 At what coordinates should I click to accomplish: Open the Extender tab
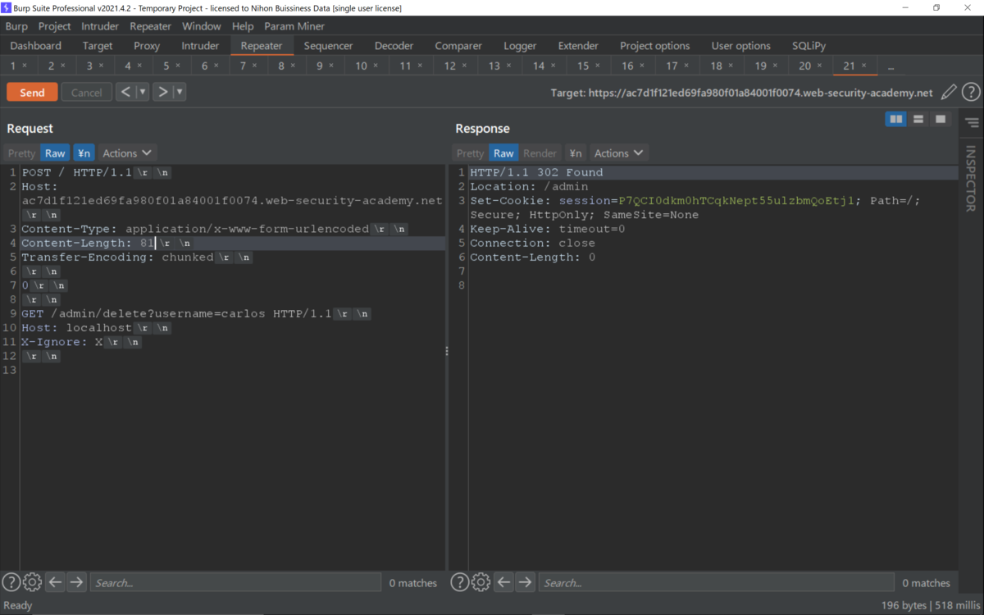578,46
